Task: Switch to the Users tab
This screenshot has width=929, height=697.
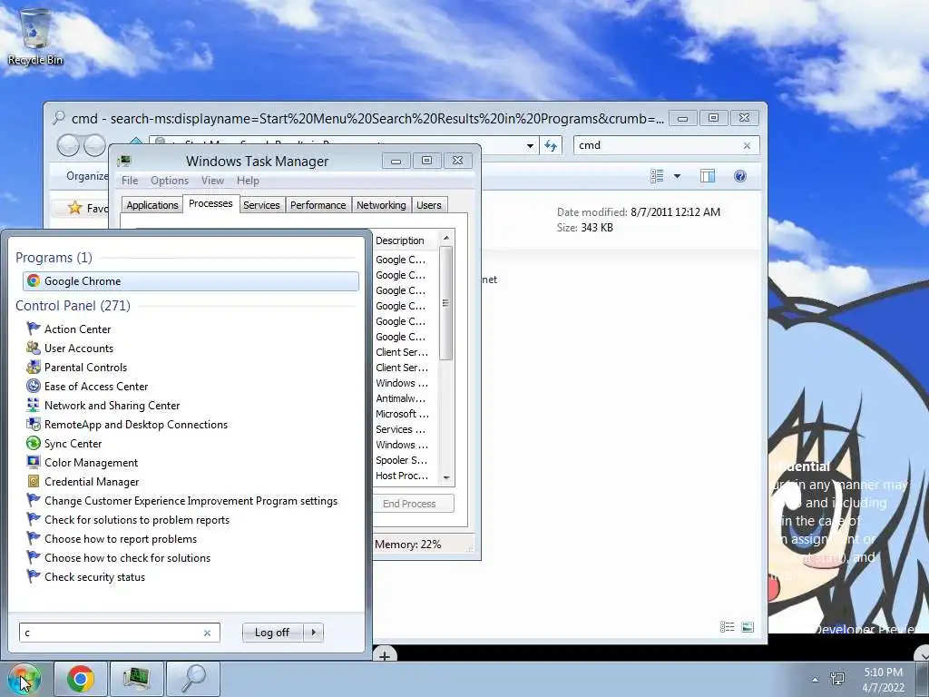Action: [x=428, y=205]
